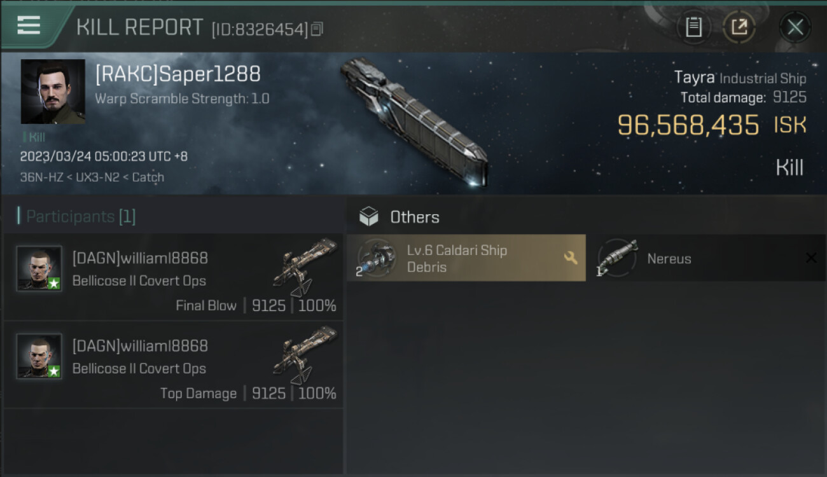The height and width of the screenshot is (477, 827).
Task: Click the wrench icon on Caldari Ship Debris
Action: [x=571, y=258]
